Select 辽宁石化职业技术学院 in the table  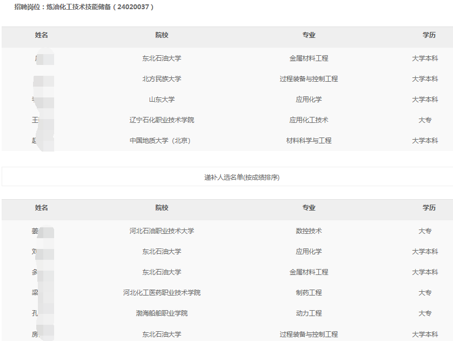click(x=161, y=120)
